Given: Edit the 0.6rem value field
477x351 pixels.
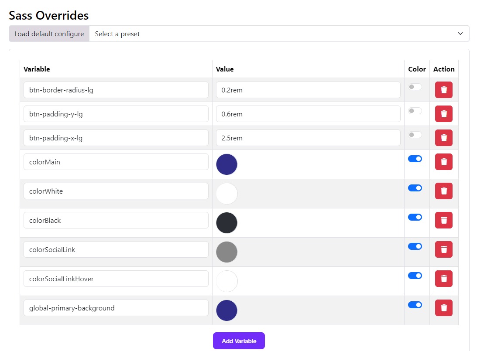Looking at the screenshot, I should (308, 114).
